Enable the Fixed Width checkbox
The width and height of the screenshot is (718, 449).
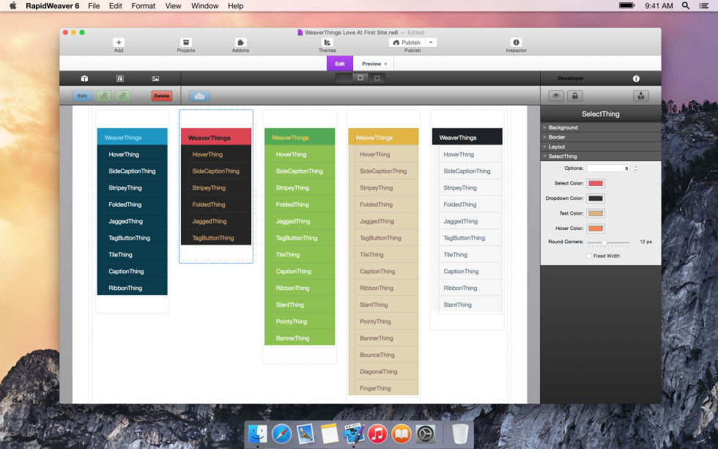click(x=589, y=256)
